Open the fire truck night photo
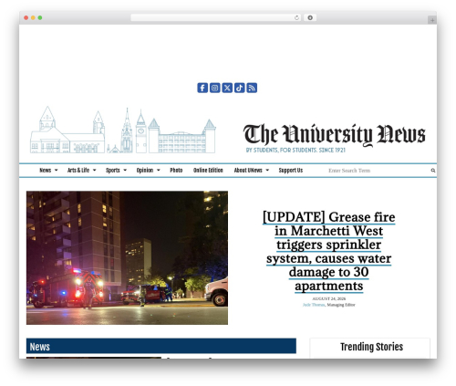The image size is (456, 386). [x=127, y=258]
